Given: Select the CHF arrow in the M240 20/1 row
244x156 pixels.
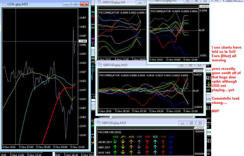Looking at the screenshot, I should [139, 141].
